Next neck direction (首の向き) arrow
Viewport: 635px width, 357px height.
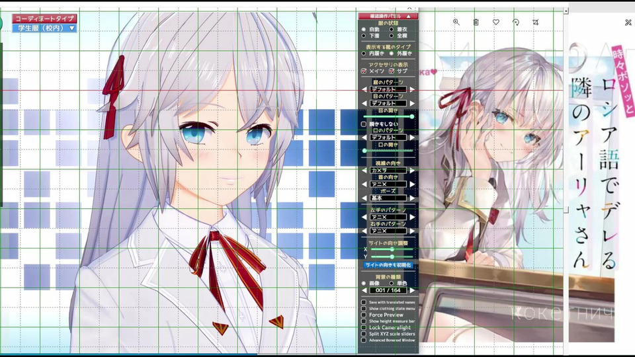(412, 184)
